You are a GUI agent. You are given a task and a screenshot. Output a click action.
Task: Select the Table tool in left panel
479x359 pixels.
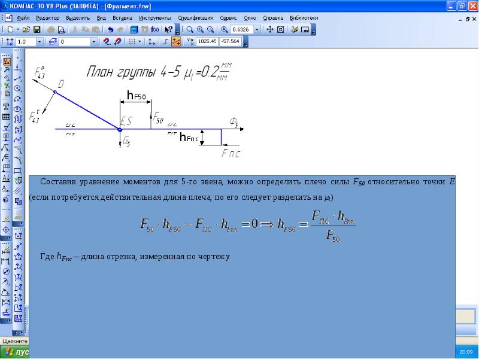(x=7, y=117)
